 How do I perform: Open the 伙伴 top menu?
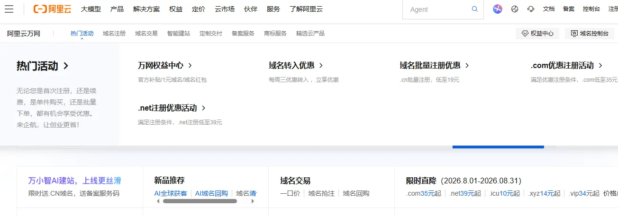point(251,9)
